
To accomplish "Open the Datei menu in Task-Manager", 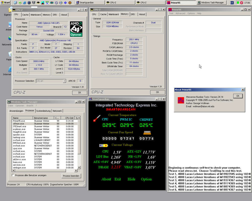I will pos(11,106).
